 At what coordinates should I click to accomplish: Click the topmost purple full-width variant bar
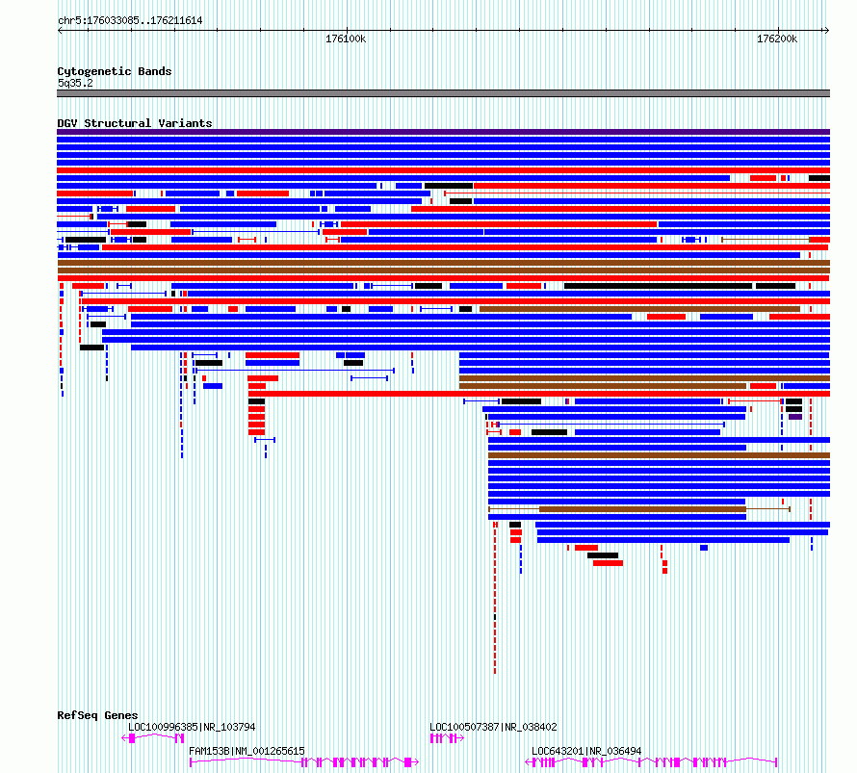click(x=443, y=132)
